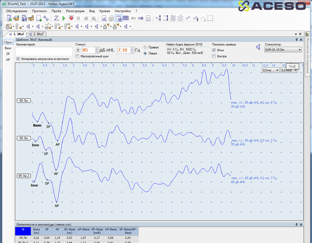Click the wrench settings icon in toolbar
Image resolution: width=312 pixels, height=243 pixels.
tap(46, 18)
